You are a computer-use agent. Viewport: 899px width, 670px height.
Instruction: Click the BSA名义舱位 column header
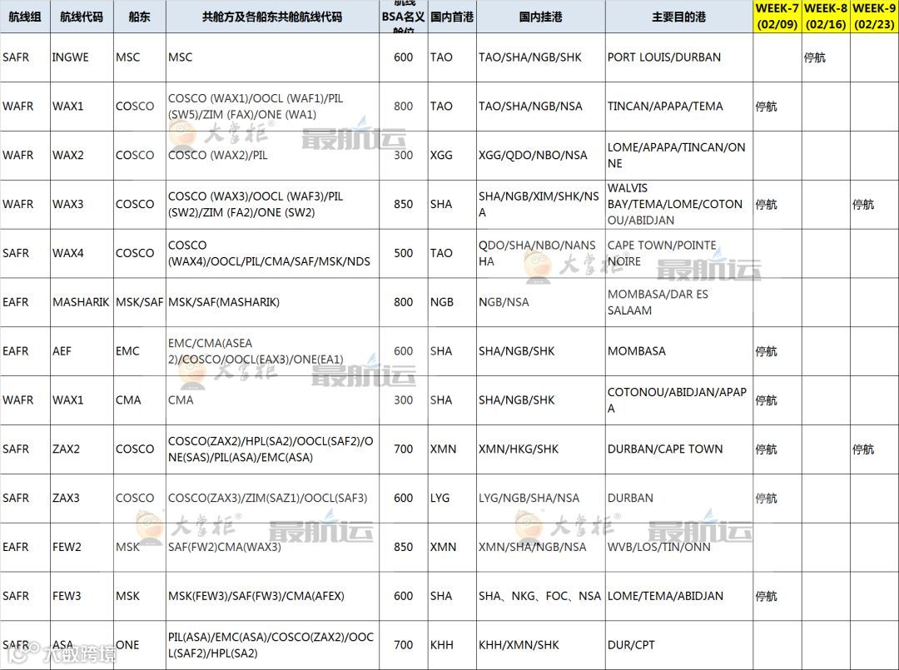(403, 17)
